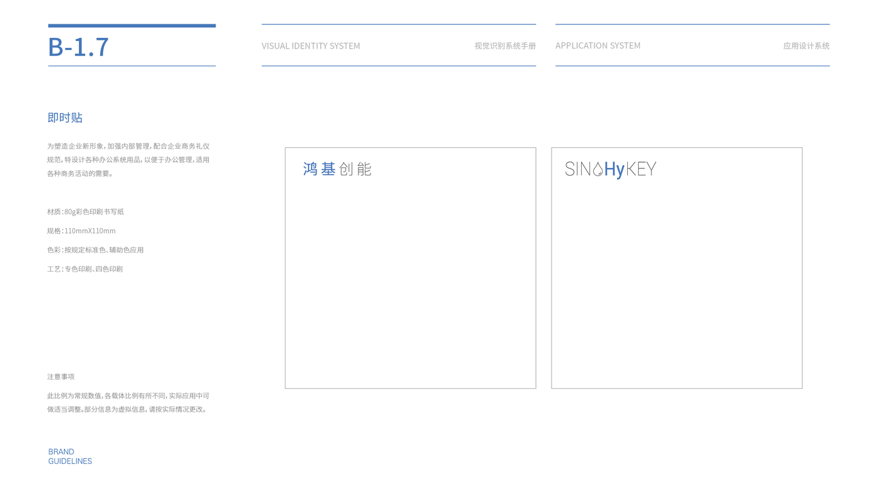Click the 鸿基创能 Chinese logo
This screenshot has height=492, width=876.
[x=337, y=169]
